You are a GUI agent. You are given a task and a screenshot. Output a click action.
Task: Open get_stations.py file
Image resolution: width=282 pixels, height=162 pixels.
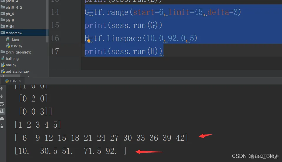(18, 71)
